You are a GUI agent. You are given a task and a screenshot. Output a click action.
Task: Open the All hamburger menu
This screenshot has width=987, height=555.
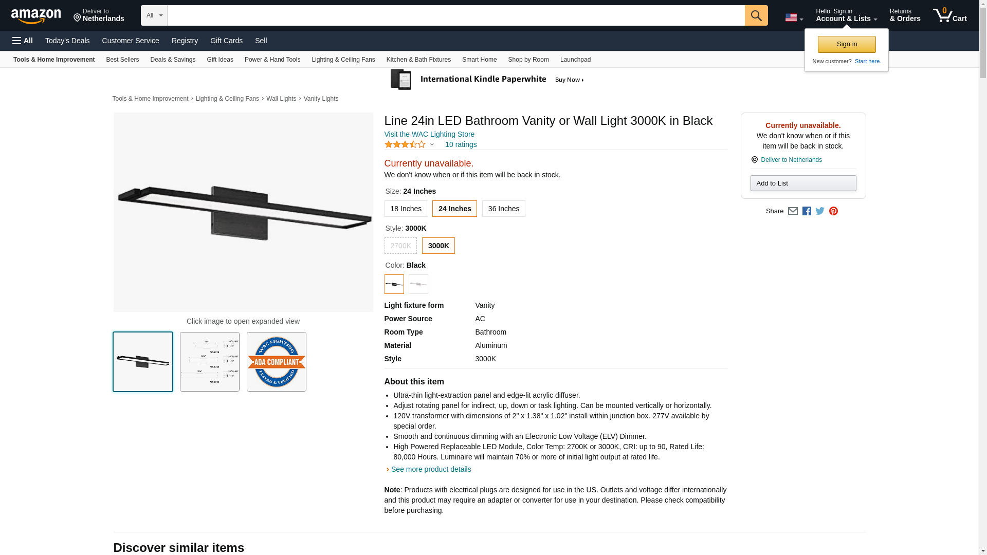pos(23,41)
